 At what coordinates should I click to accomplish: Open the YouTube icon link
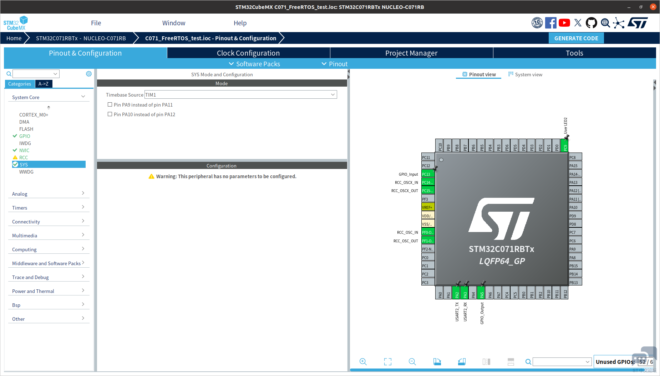coord(564,23)
